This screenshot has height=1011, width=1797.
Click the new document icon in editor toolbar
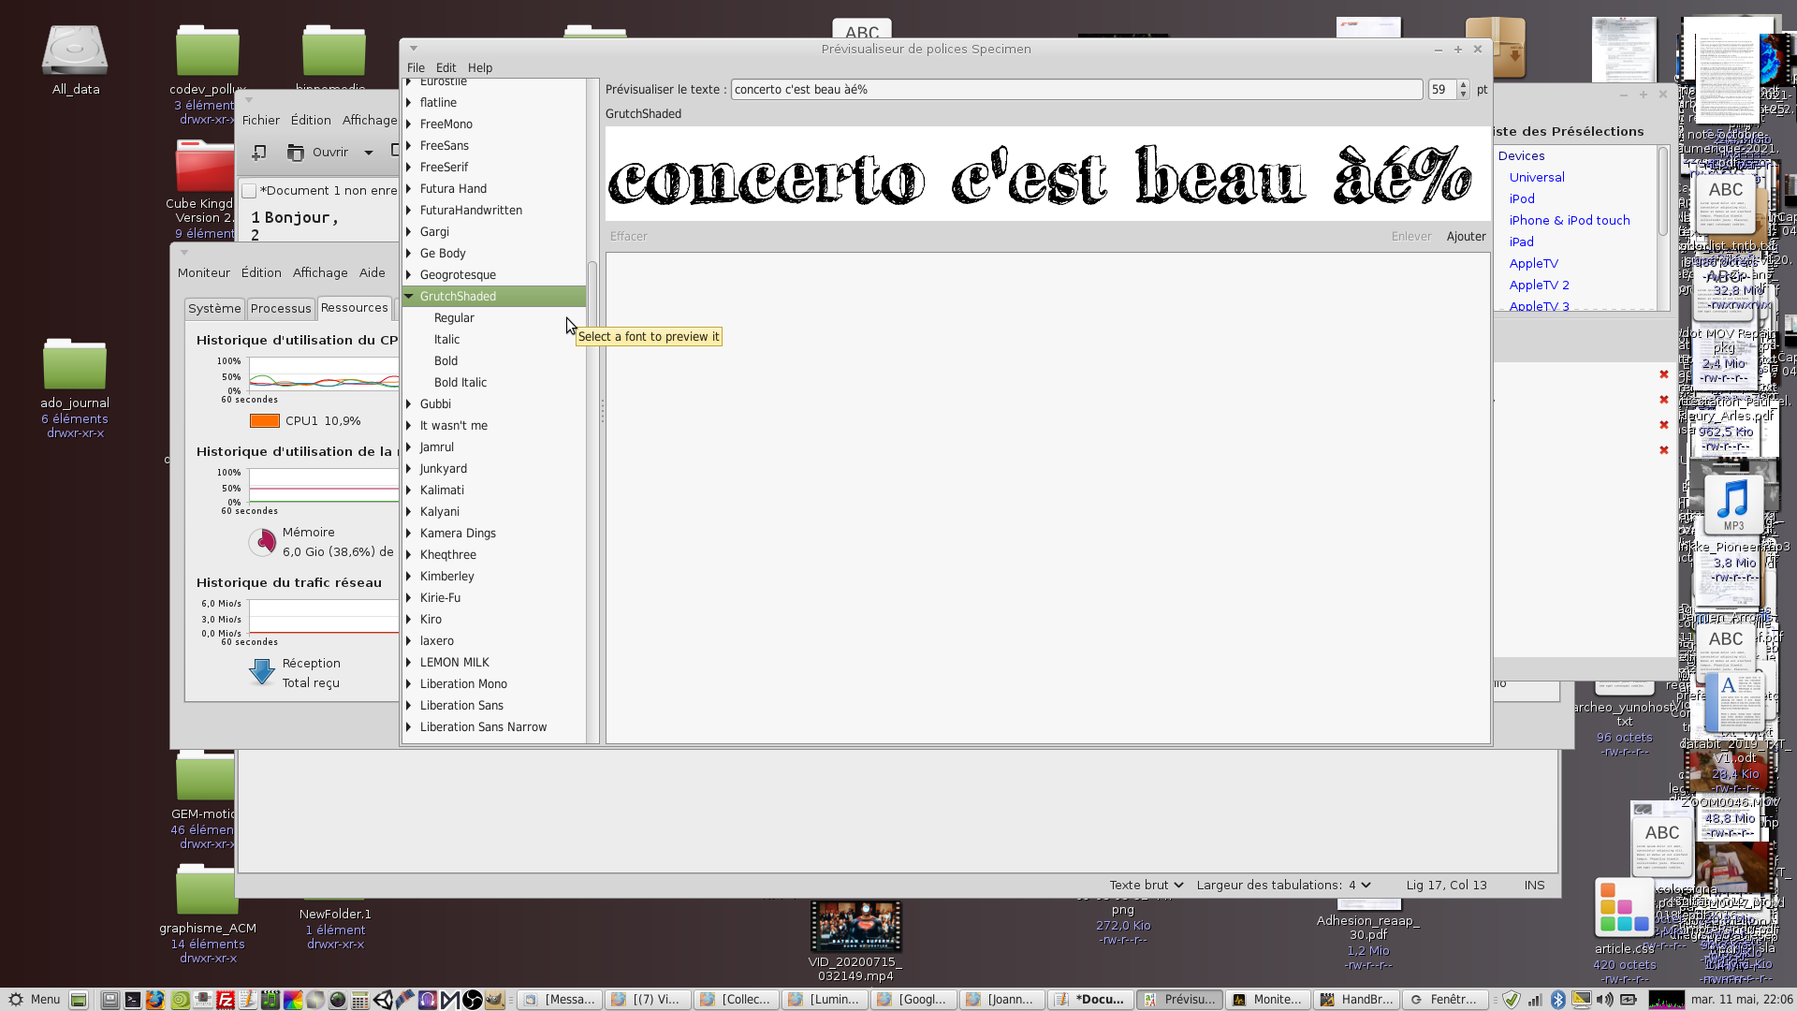click(259, 152)
